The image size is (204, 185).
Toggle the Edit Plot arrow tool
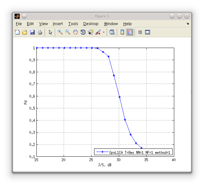point(50,32)
